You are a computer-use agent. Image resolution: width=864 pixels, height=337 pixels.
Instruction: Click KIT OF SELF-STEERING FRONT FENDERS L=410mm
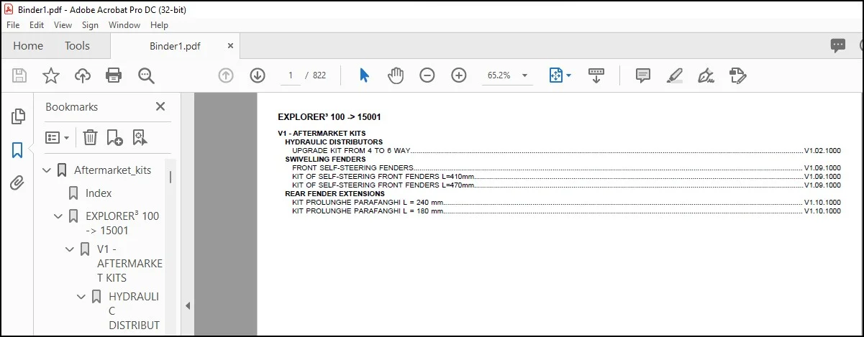tap(383, 177)
